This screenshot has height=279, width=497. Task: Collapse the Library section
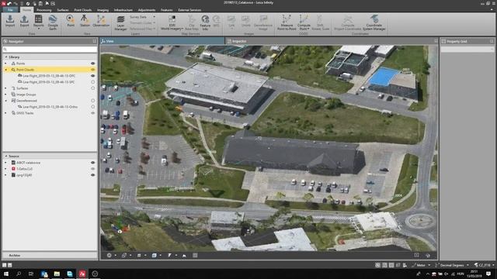(5, 57)
